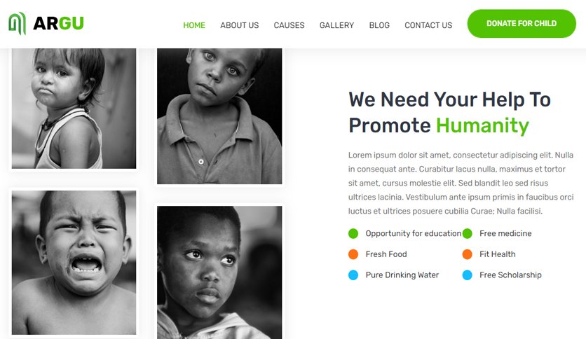This screenshot has width=586, height=339.
Task: Open the crying baby photo thumbnail
Action: coord(74,263)
